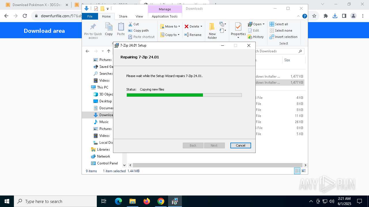Screen dimensions: 369x207
Task: Click Copy path in ribbon
Action: [x=138, y=30]
